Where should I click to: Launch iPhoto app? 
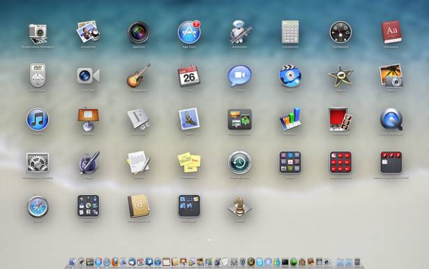391,75
